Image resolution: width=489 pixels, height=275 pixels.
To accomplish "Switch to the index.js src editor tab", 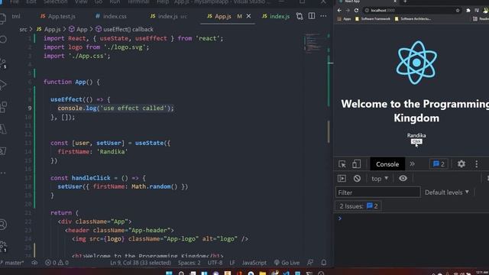I will [169, 16].
